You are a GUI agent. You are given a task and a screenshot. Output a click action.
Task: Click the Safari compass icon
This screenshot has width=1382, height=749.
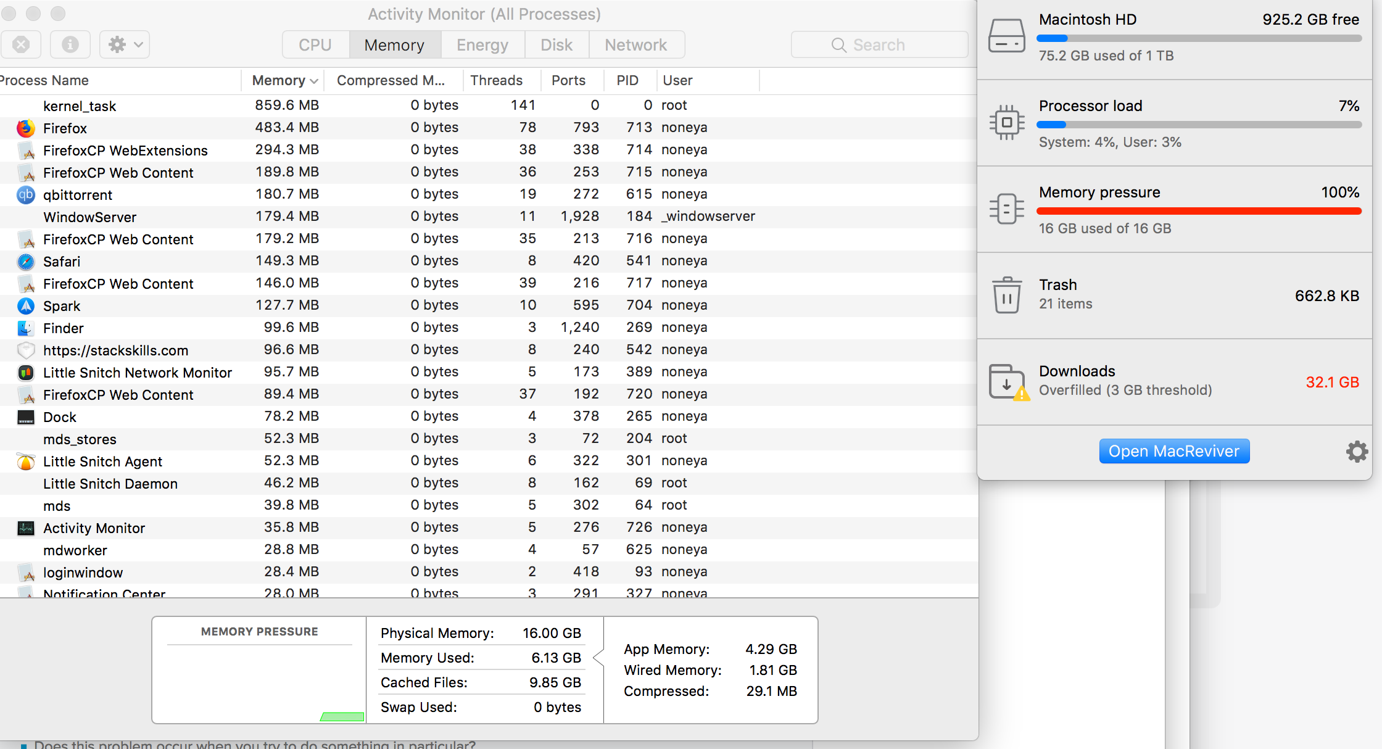click(26, 262)
